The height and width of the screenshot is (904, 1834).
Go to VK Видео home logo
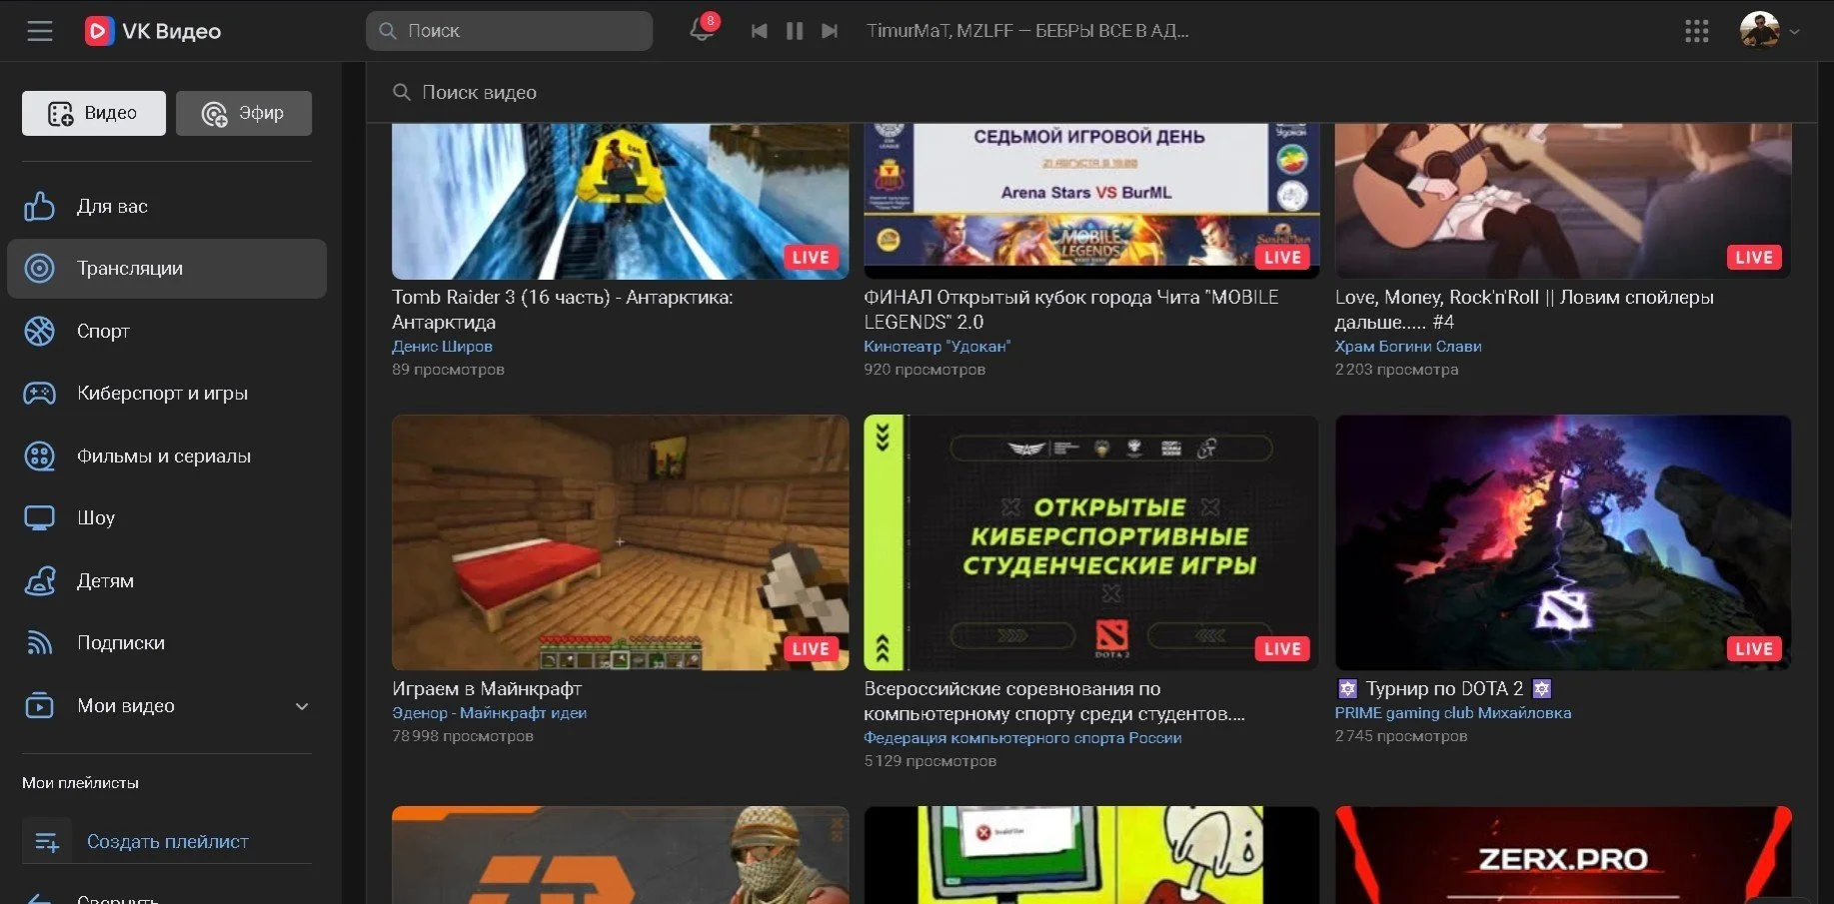pos(153,31)
